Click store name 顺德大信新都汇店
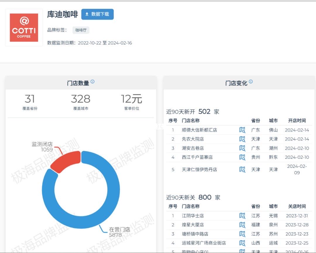 199,130
